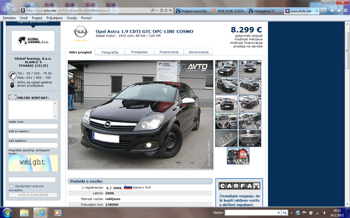Click the Vaš telefon input field
This screenshot has height=218, width=350.
[33, 146]
